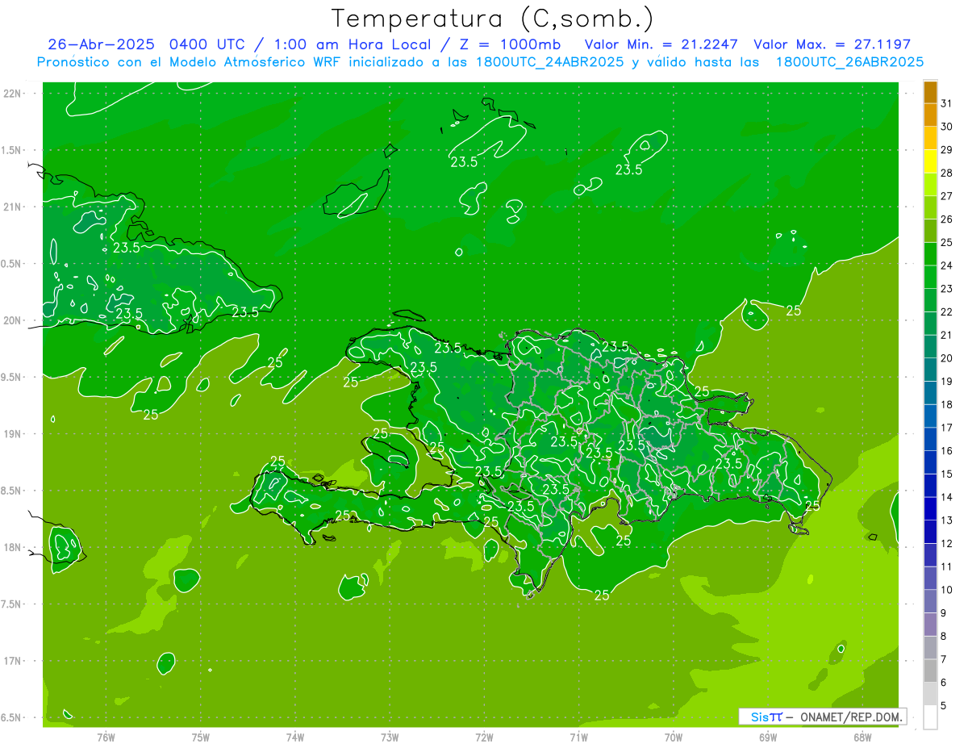This screenshot has width=968, height=748.
Task: Select the purple swatch between 9 and 10
Action: coord(931,601)
